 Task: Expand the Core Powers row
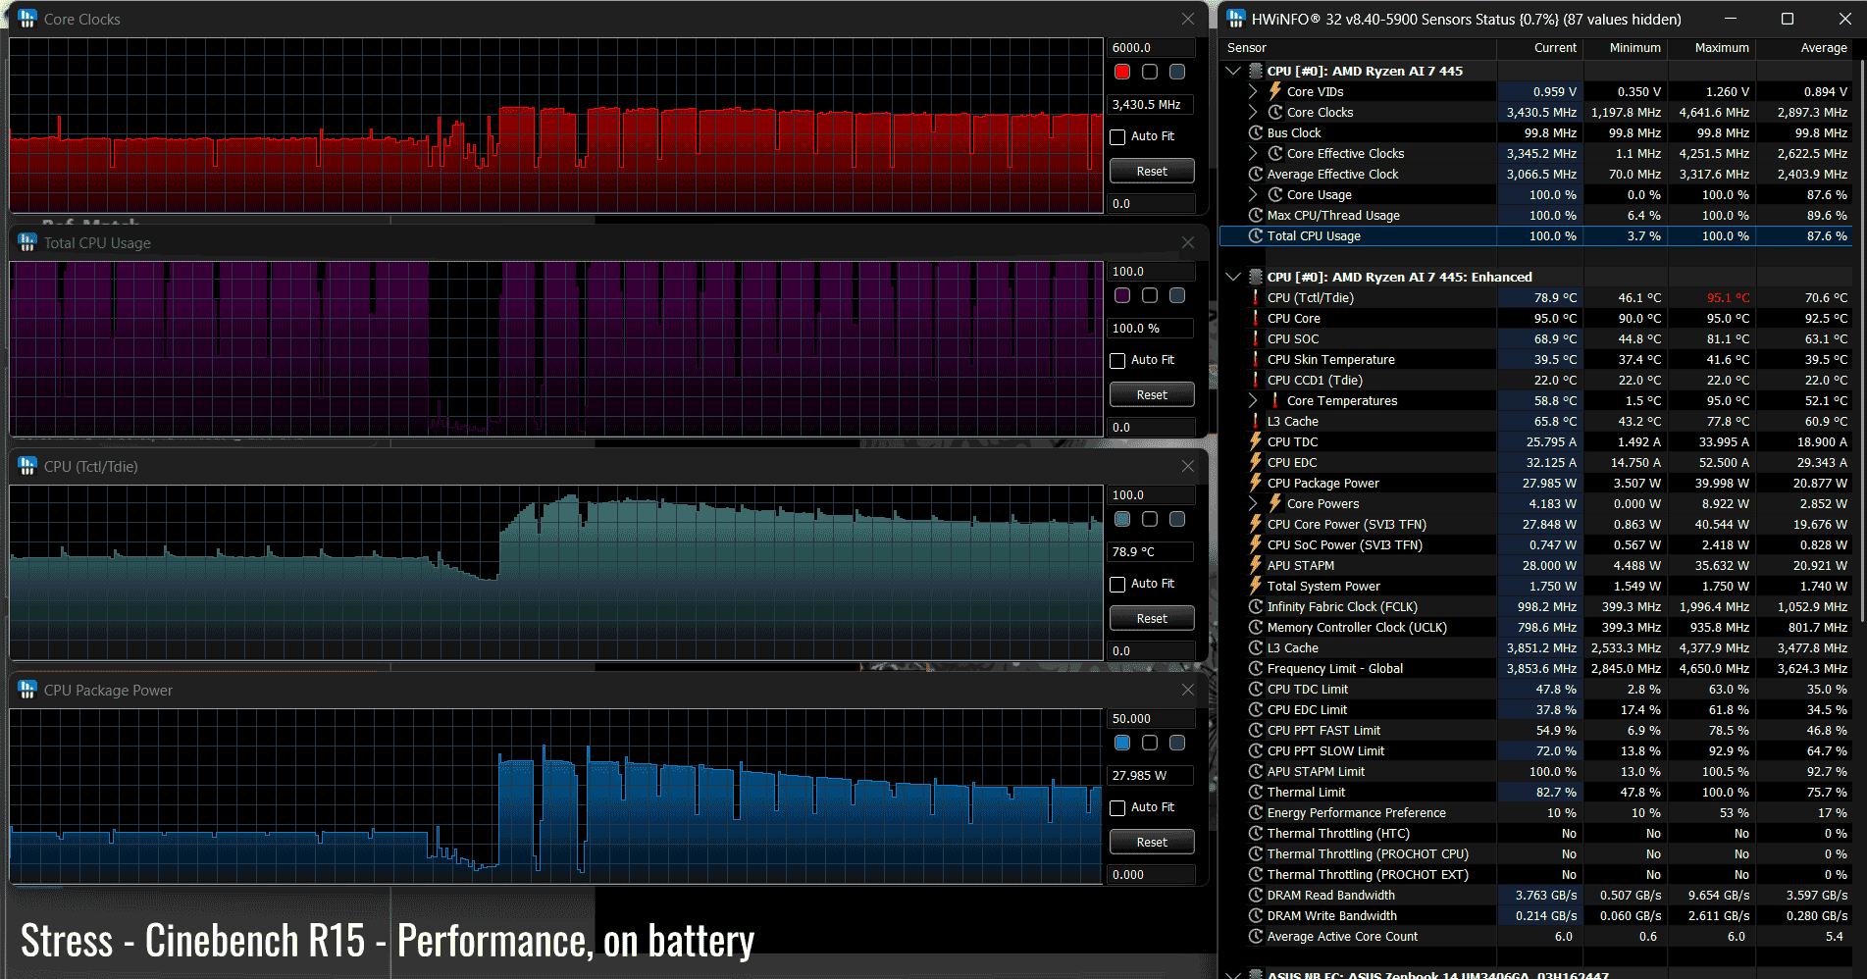coord(1253,503)
